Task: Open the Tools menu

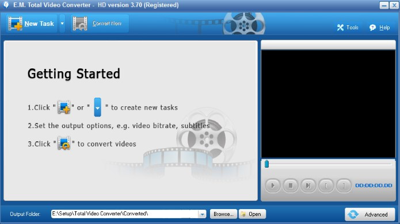Action: point(348,28)
